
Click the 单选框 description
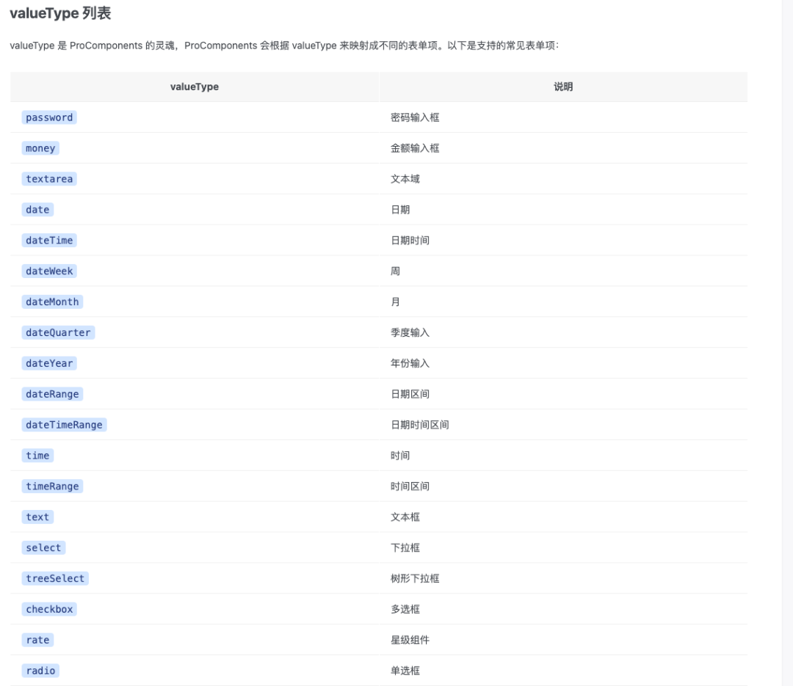tap(405, 671)
